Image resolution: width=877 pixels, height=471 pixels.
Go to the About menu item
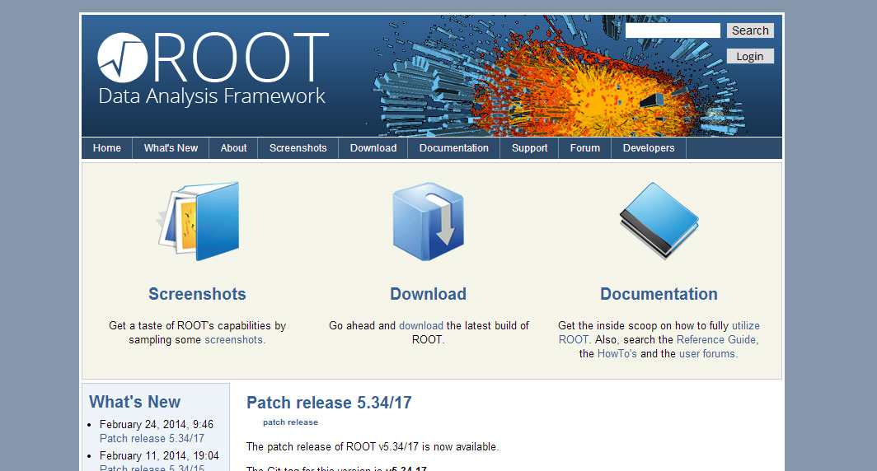(233, 148)
